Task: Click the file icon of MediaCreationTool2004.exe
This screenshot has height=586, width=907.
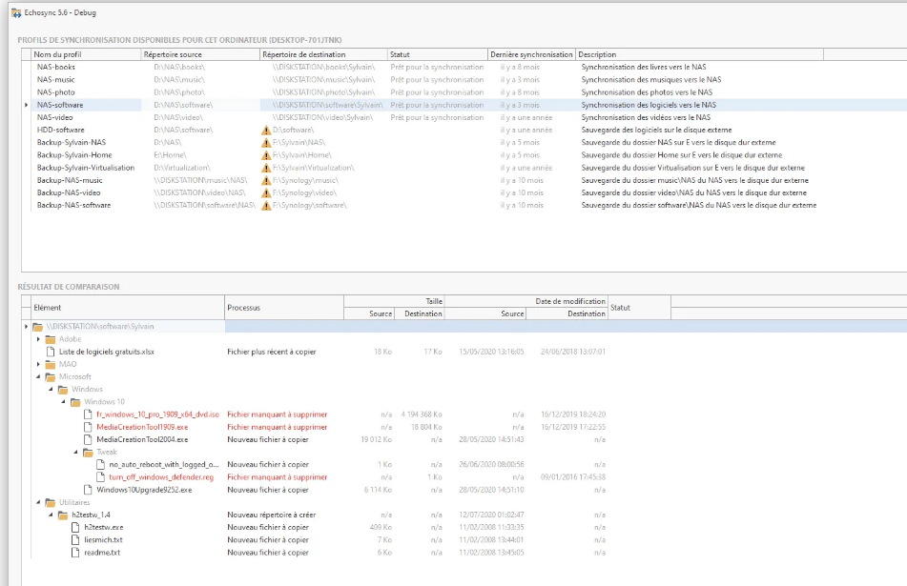Action: coord(89,439)
